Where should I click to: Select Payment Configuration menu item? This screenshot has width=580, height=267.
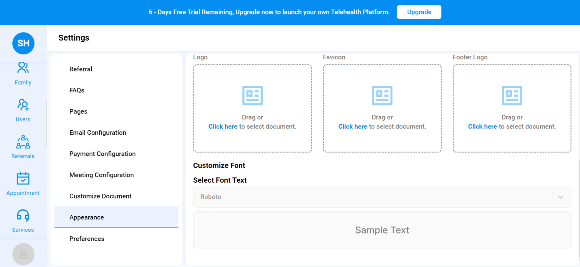[x=102, y=154]
